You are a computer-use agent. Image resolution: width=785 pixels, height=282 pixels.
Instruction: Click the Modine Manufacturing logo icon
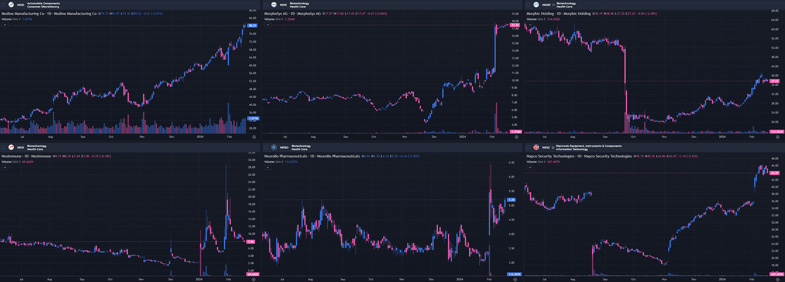coord(11,5)
